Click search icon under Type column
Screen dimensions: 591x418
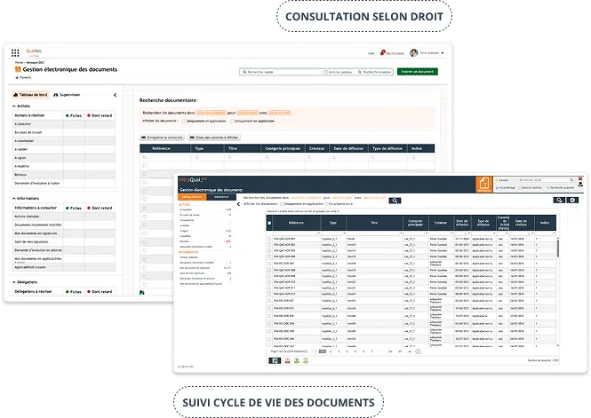click(197, 157)
